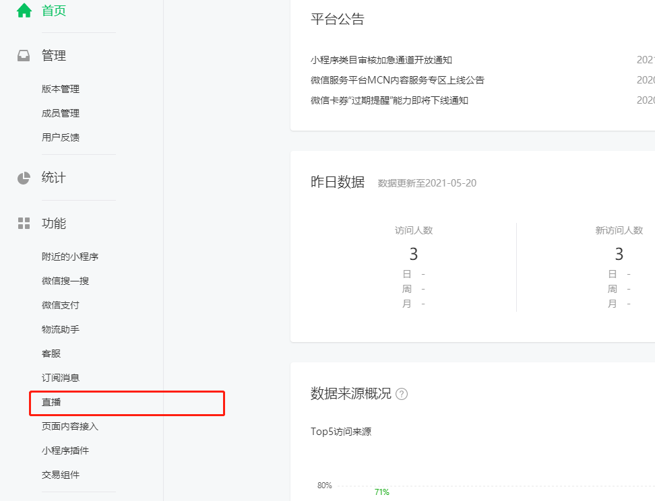The width and height of the screenshot is (655, 501).
Task: Click help icon beside 数据来源概况
Action: coord(402,394)
